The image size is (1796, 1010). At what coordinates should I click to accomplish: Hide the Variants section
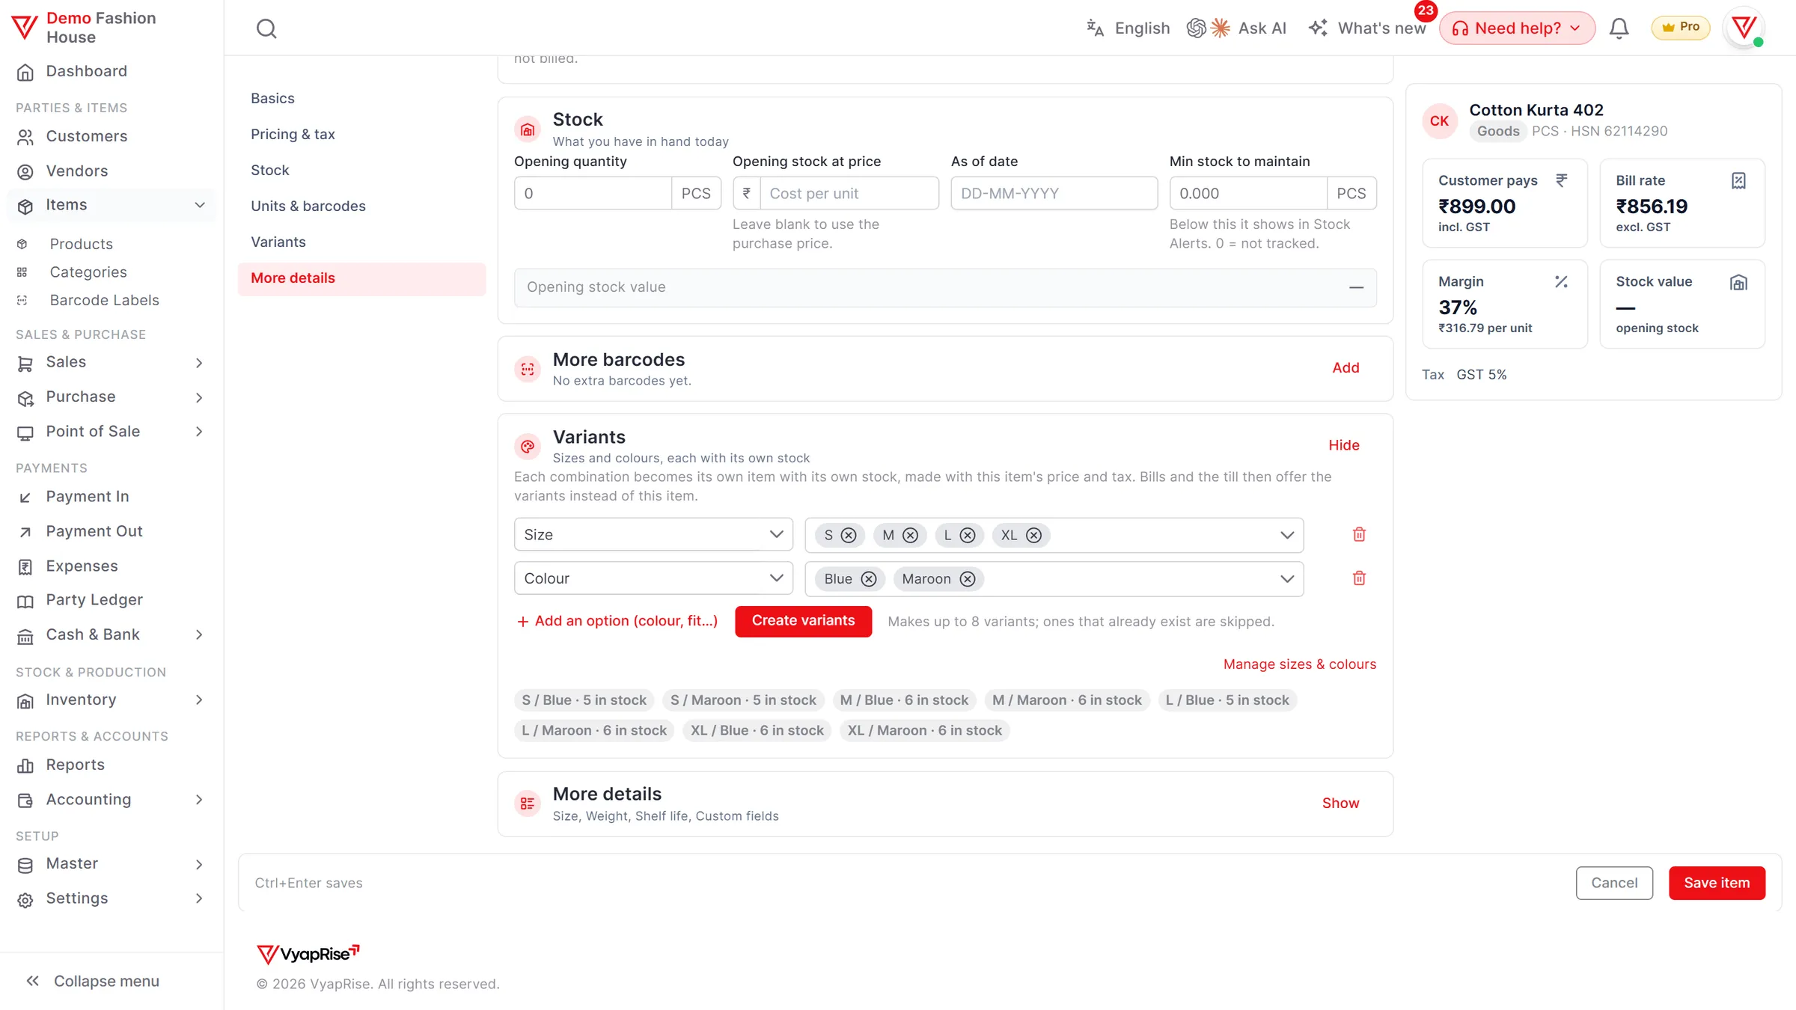(x=1343, y=445)
